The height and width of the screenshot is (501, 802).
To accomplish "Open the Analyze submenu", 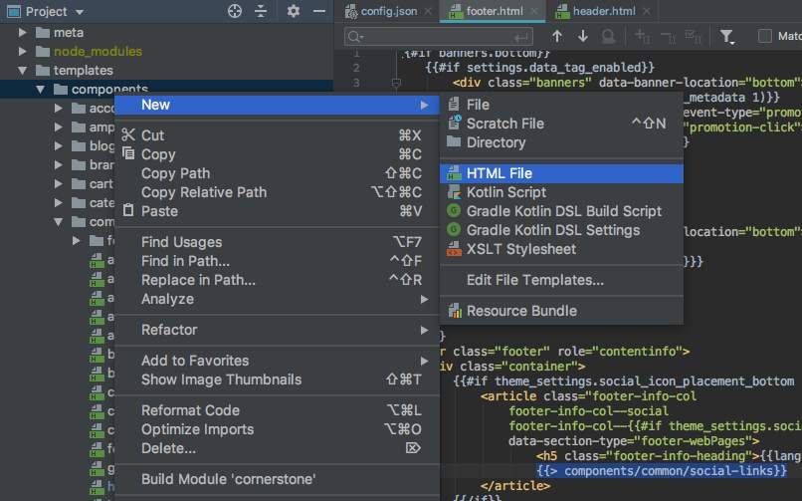I will pyautogui.click(x=277, y=299).
